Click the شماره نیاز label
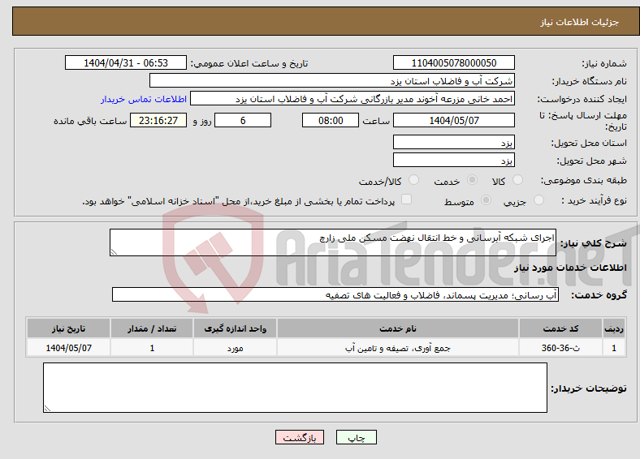Image resolution: width=640 pixels, height=459 pixels. click(x=604, y=63)
